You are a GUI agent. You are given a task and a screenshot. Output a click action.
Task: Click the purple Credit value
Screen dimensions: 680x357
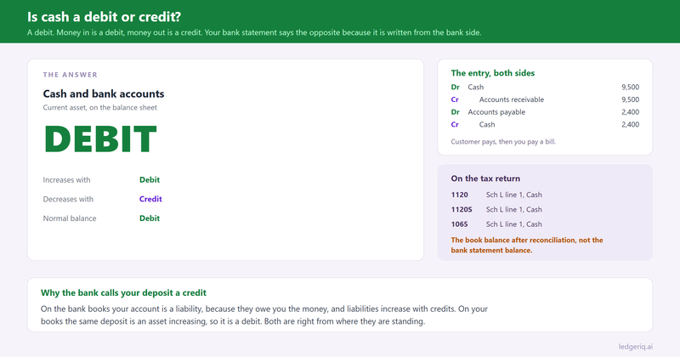(x=150, y=199)
